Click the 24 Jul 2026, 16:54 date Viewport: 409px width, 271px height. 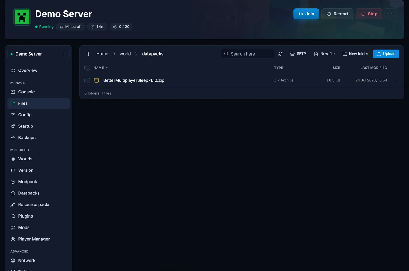click(x=371, y=80)
